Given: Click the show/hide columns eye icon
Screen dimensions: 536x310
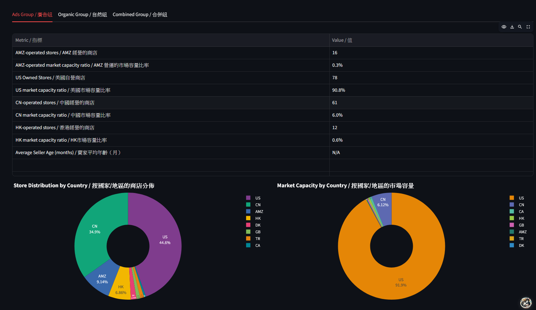Looking at the screenshot, I should coord(504,27).
